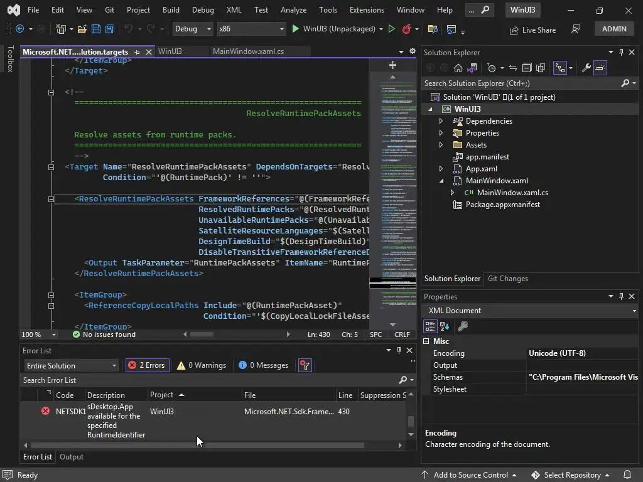Click the notifications bell in status bar
Viewport: 643px width, 482px height.
(x=627, y=474)
